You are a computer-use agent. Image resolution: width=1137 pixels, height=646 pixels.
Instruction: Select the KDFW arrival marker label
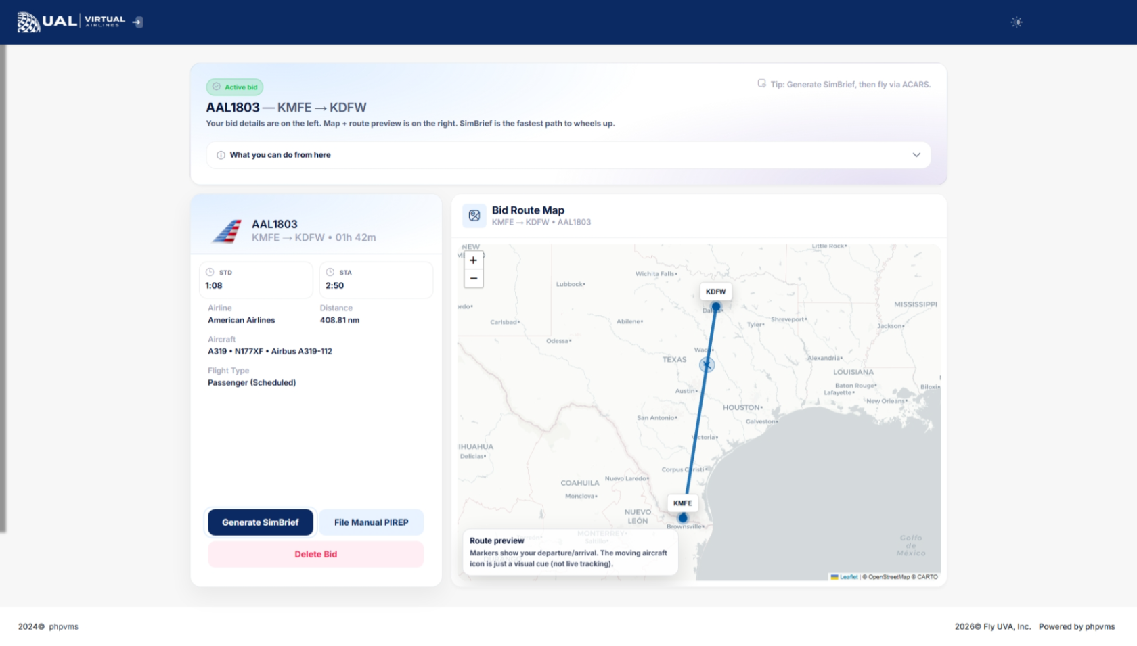[x=715, y=292]
